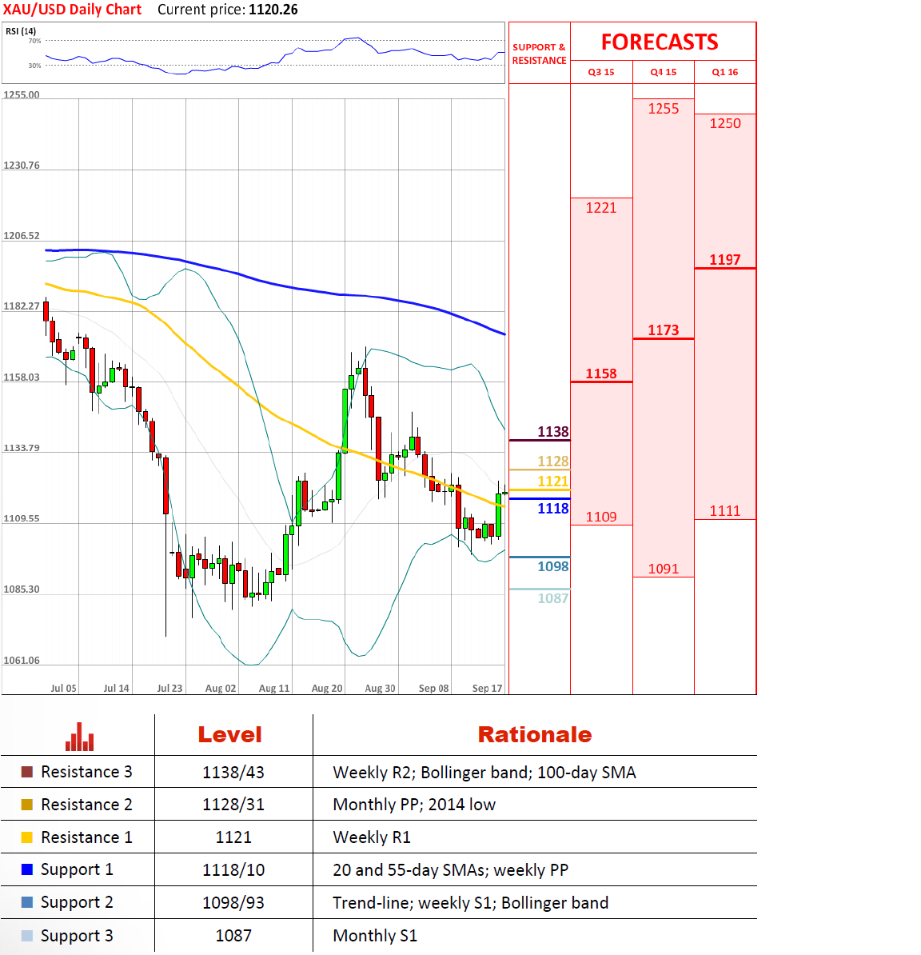Click the Q3 15 column header
Viewport: 921px width, 955px height.
(601, 72)
